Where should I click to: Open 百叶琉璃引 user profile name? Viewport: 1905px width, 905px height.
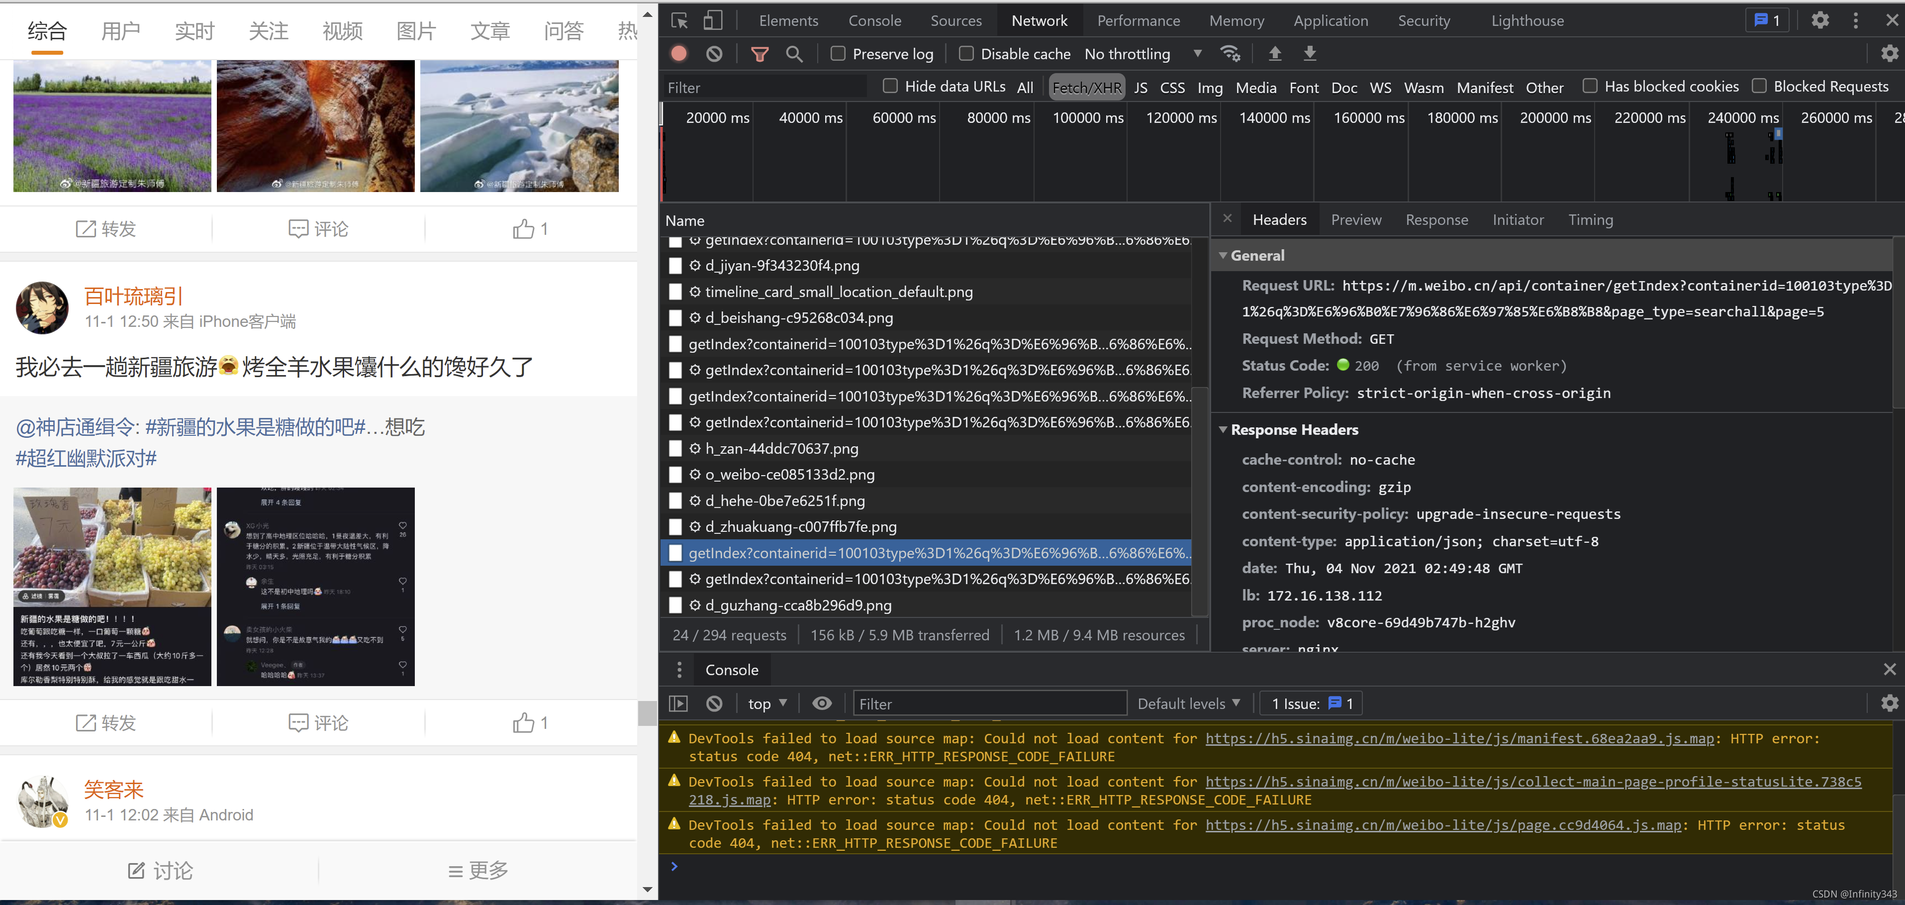133,297
